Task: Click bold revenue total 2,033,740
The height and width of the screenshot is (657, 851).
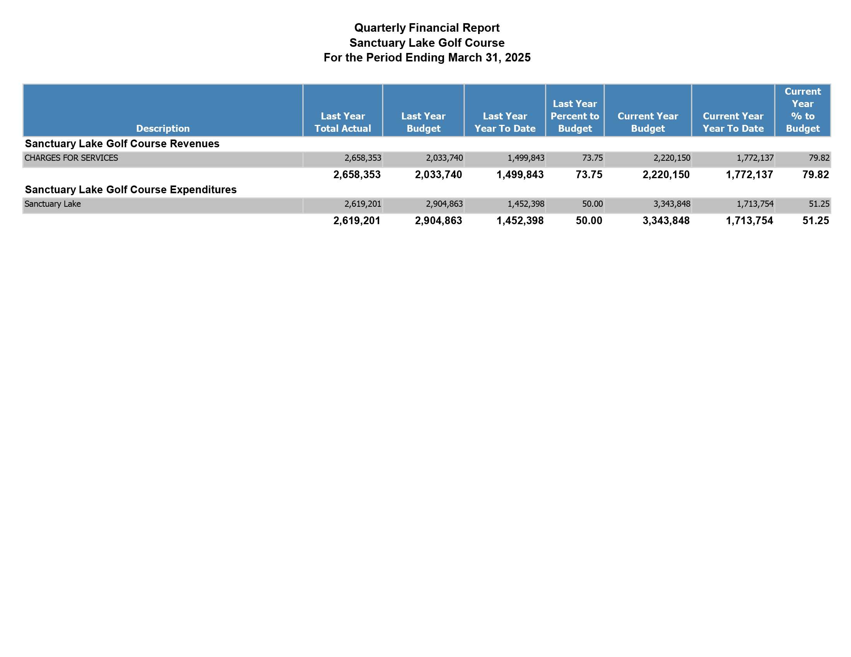Action: coord(438,174)
